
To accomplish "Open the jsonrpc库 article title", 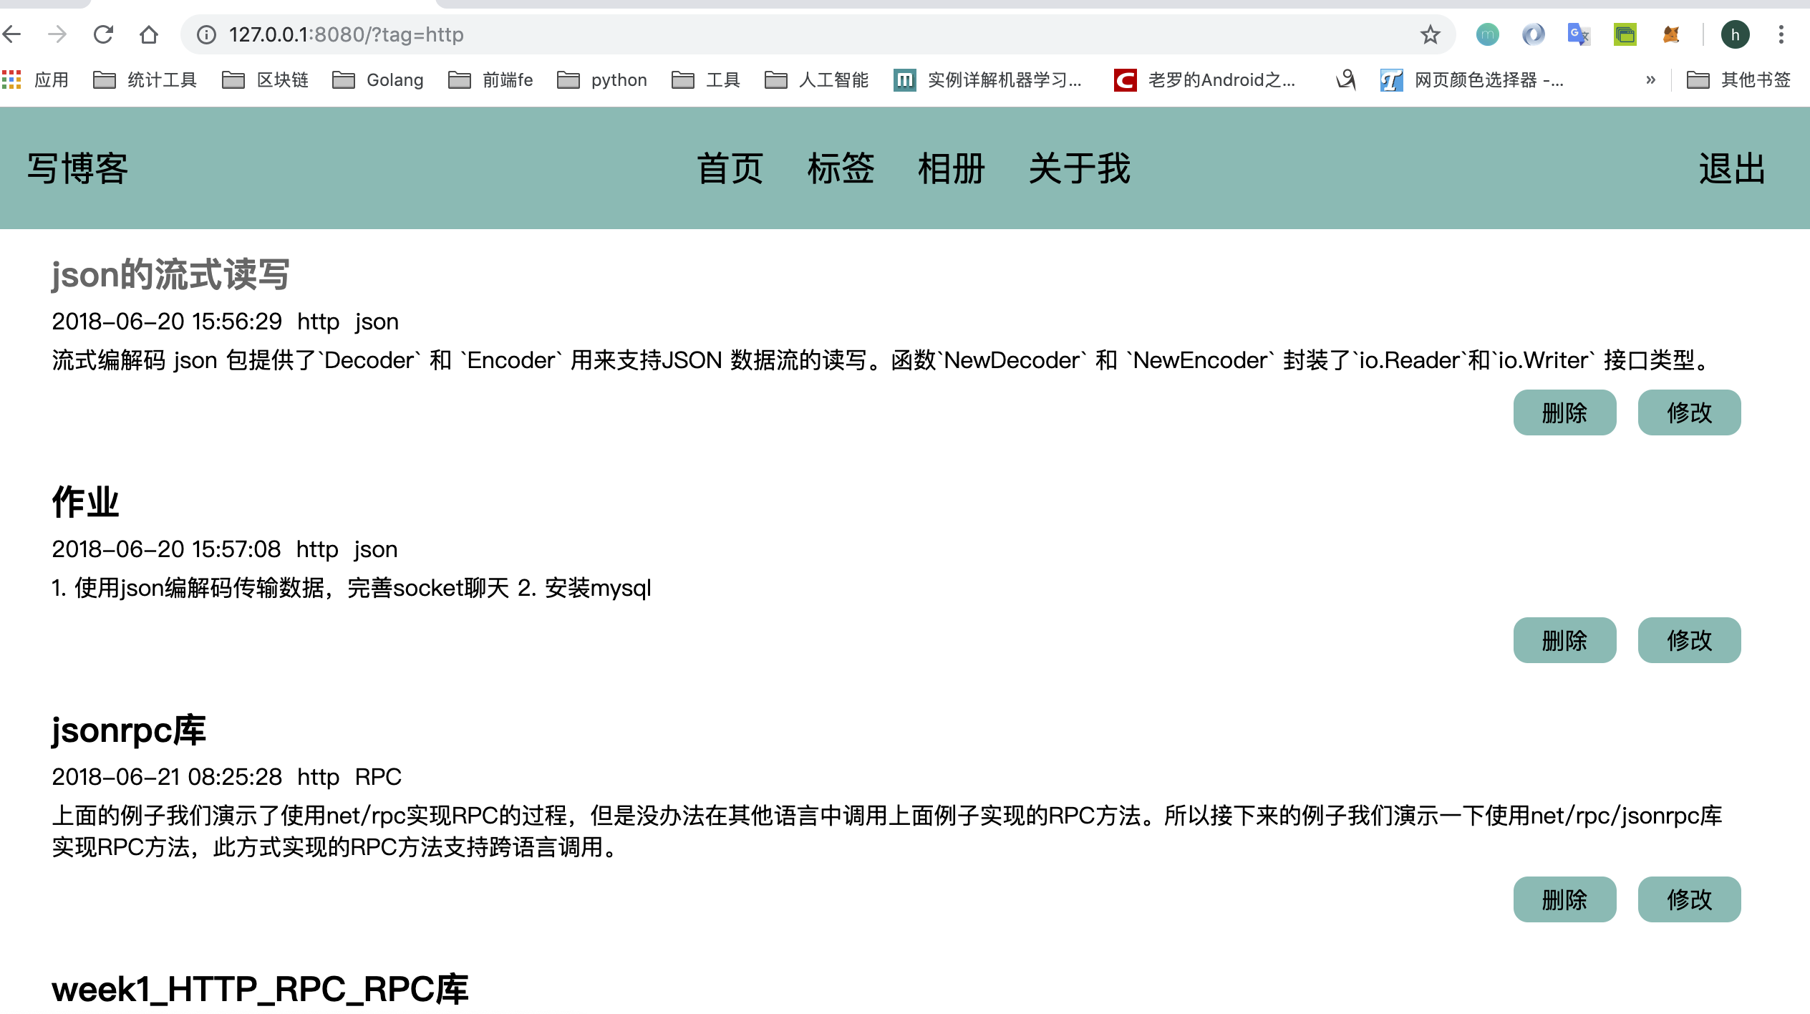I will tap(127, 729).
